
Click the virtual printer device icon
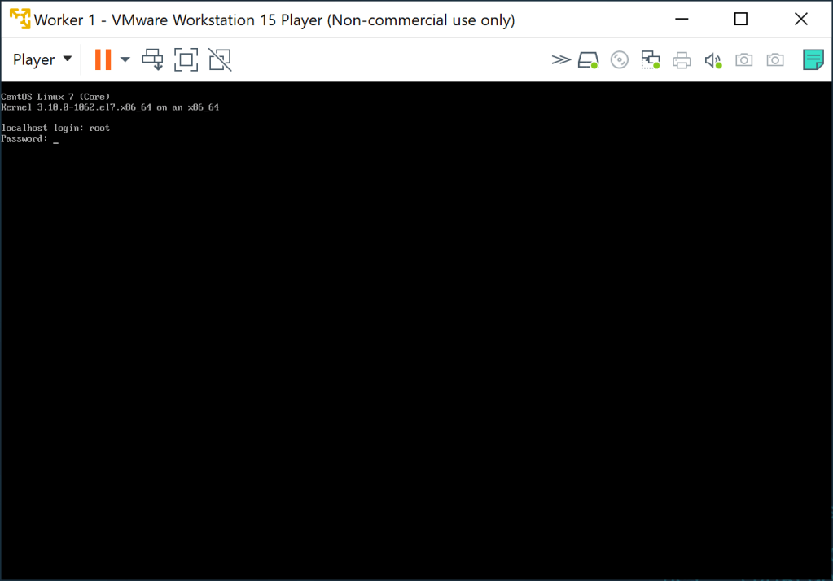[x=682, y=59]
